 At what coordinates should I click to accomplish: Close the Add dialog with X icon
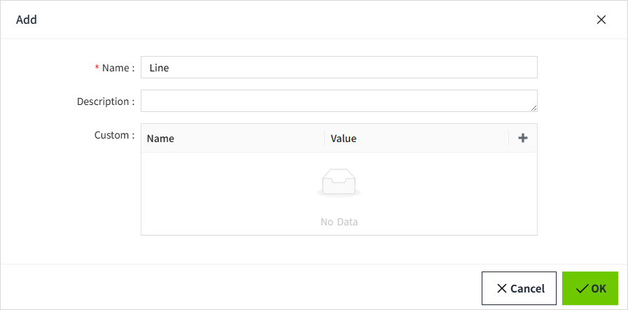[x=601, y=20]
